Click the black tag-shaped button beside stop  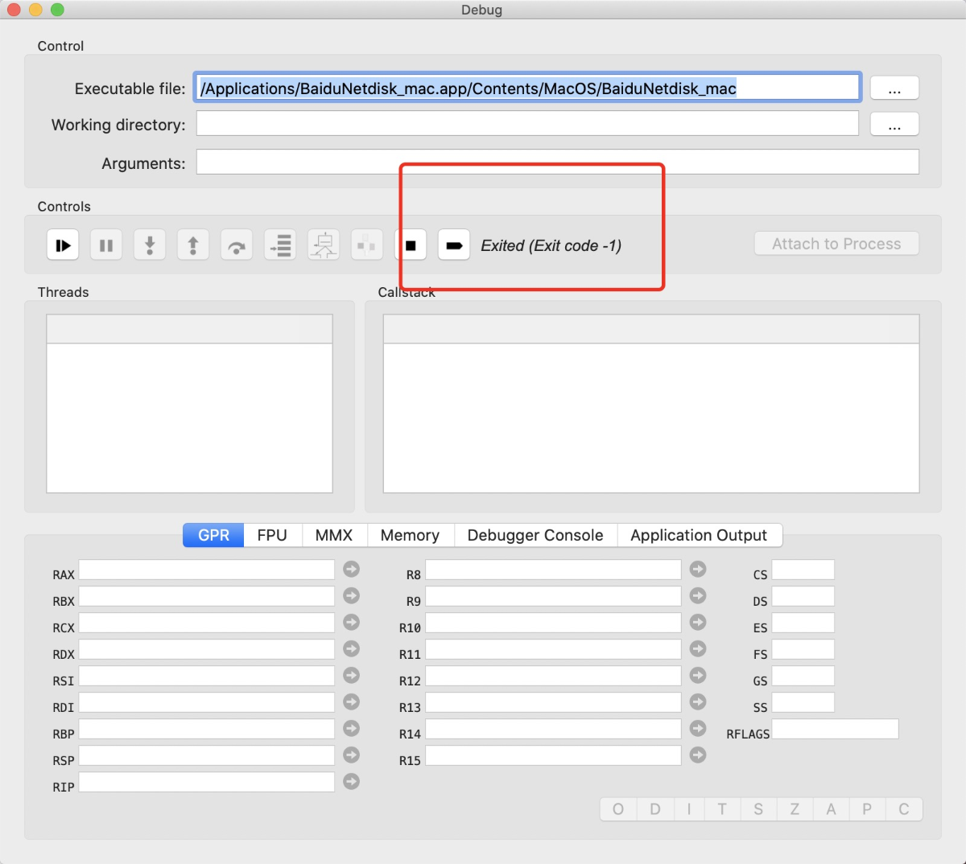pyautogui.click(x=454, y=245)
